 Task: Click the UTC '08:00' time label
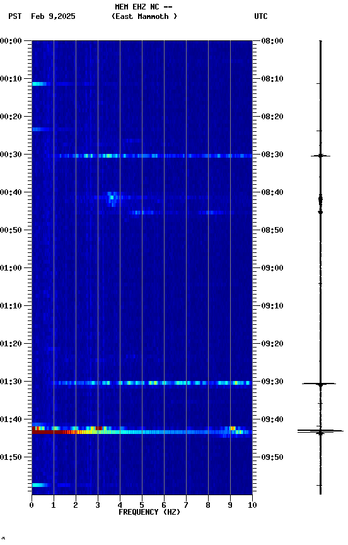tap(272, 41)
